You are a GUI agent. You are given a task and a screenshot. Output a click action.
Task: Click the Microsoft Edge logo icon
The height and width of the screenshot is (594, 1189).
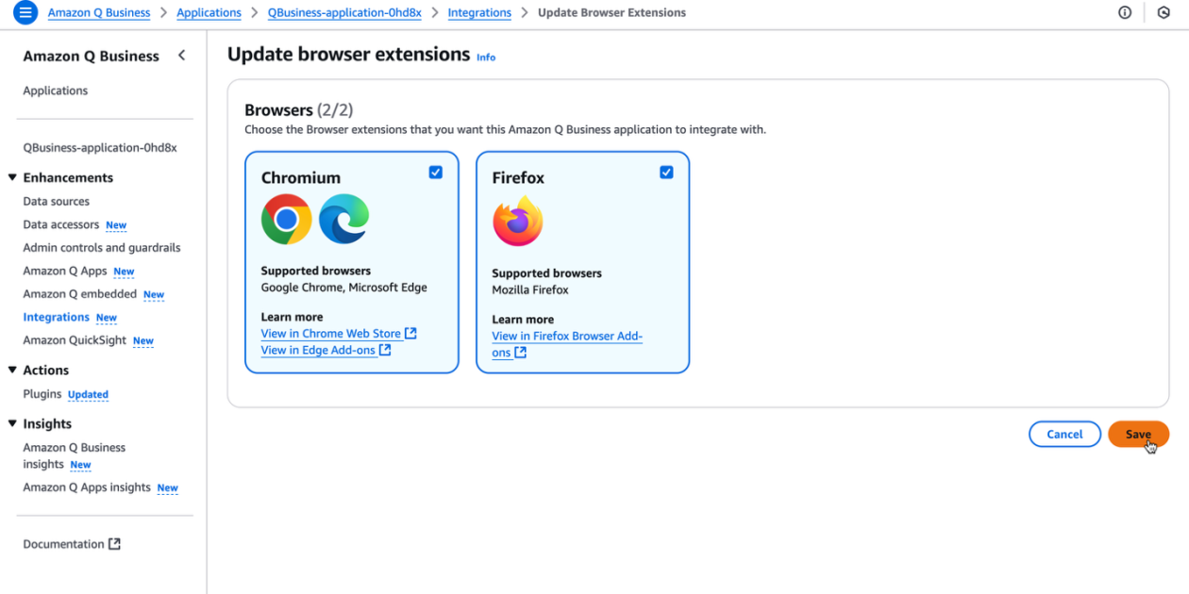click(x=344, y=219)
